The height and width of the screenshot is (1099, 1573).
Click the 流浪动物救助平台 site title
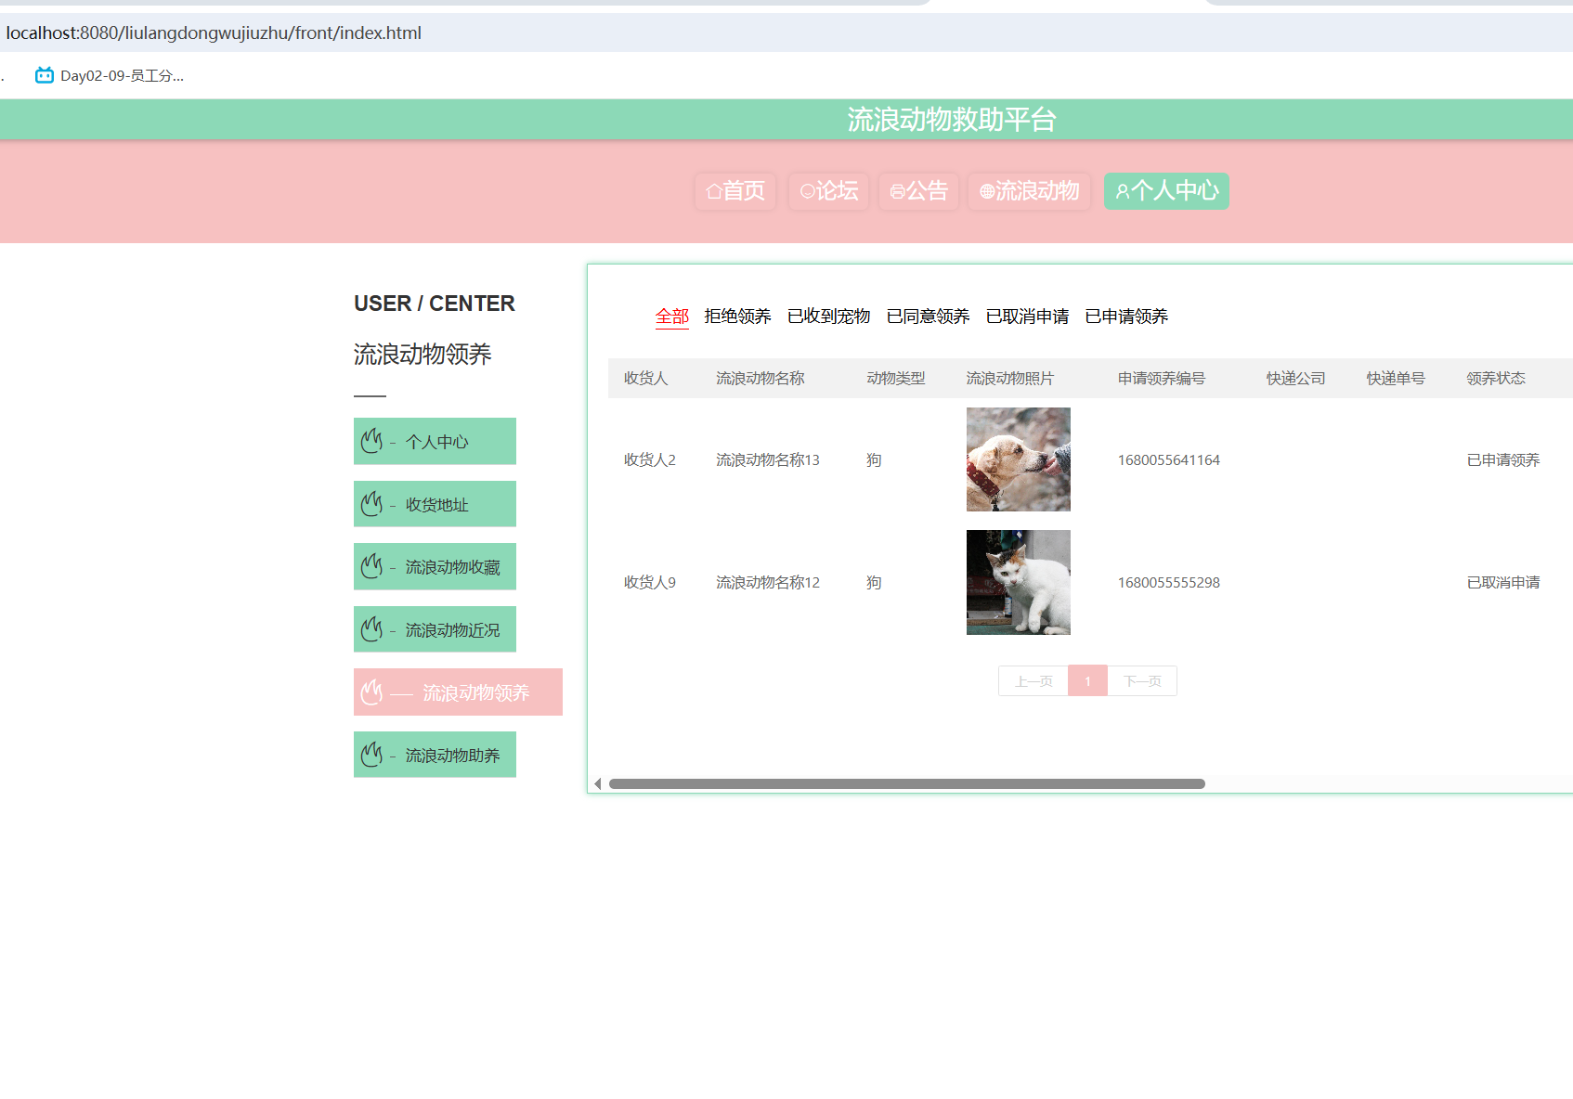click(952, 120)
